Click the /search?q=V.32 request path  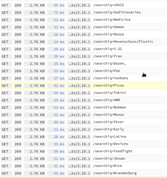point(107,49)
